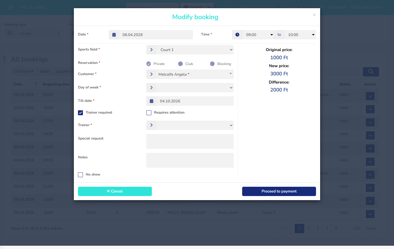Click the HELLA DEMO brand link
Screen dimensions: 394x249
tap(33, 7)
